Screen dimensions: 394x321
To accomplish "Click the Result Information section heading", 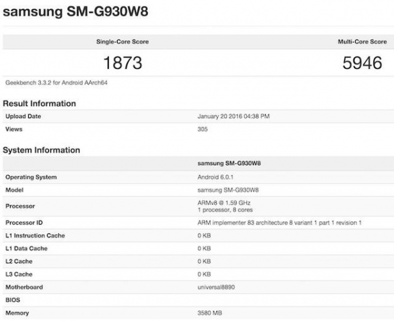I will point(39,104).
